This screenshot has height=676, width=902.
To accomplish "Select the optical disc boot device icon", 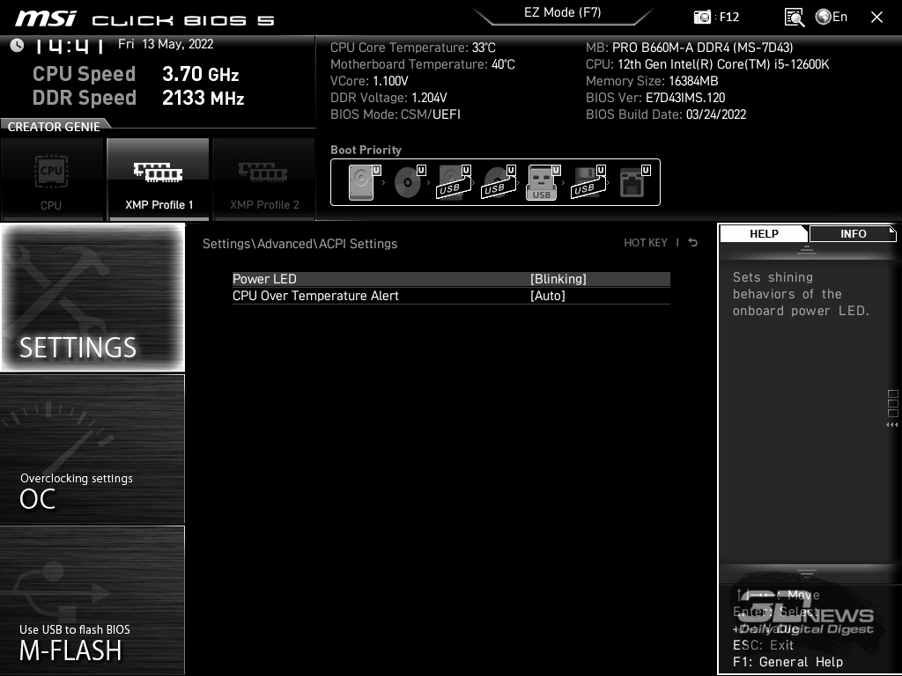I will tap(409, 182).
